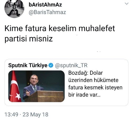Click the 13:49 · 23 May 18 timestamp
The image size is (133, 121).
point(26,115)
